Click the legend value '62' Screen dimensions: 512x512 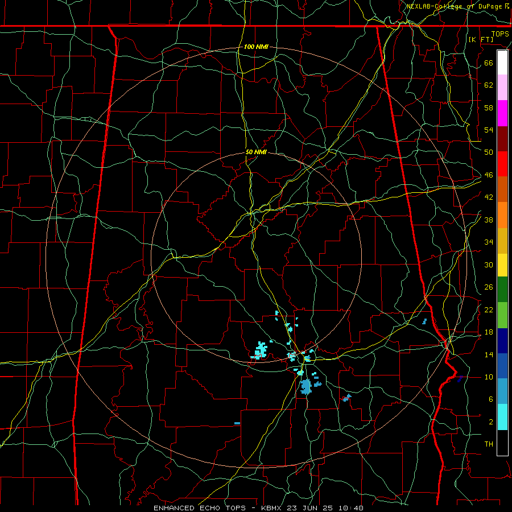coord(489,85)
